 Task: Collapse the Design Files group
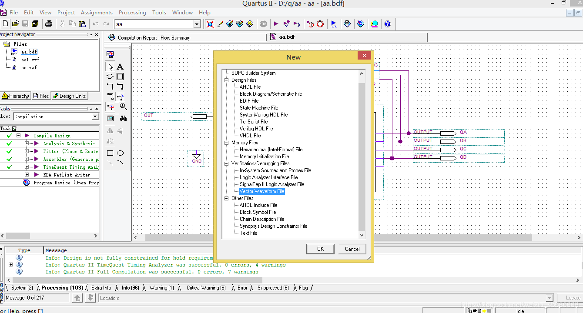(227, 80)
